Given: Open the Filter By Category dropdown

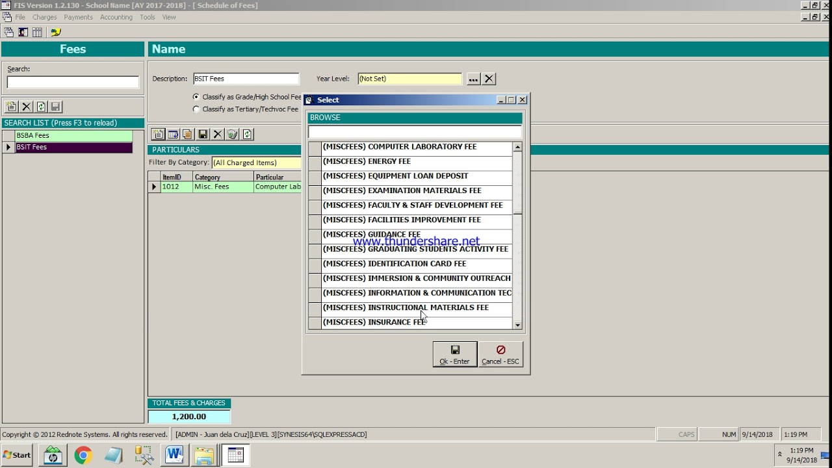Looking at the screenshot, I should [257, 162].
